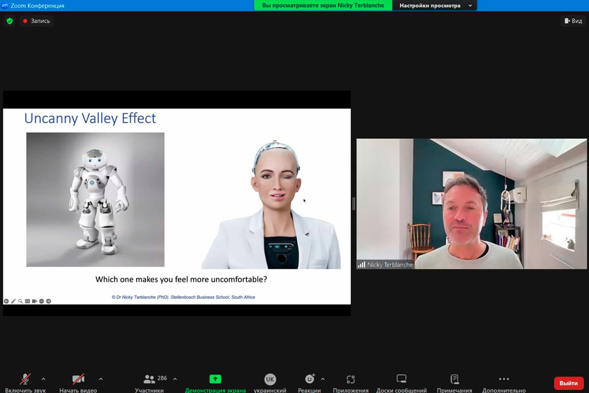
Task: Click the red Leave meeting button
Action: pyautogui.click(x=568, y=383)
